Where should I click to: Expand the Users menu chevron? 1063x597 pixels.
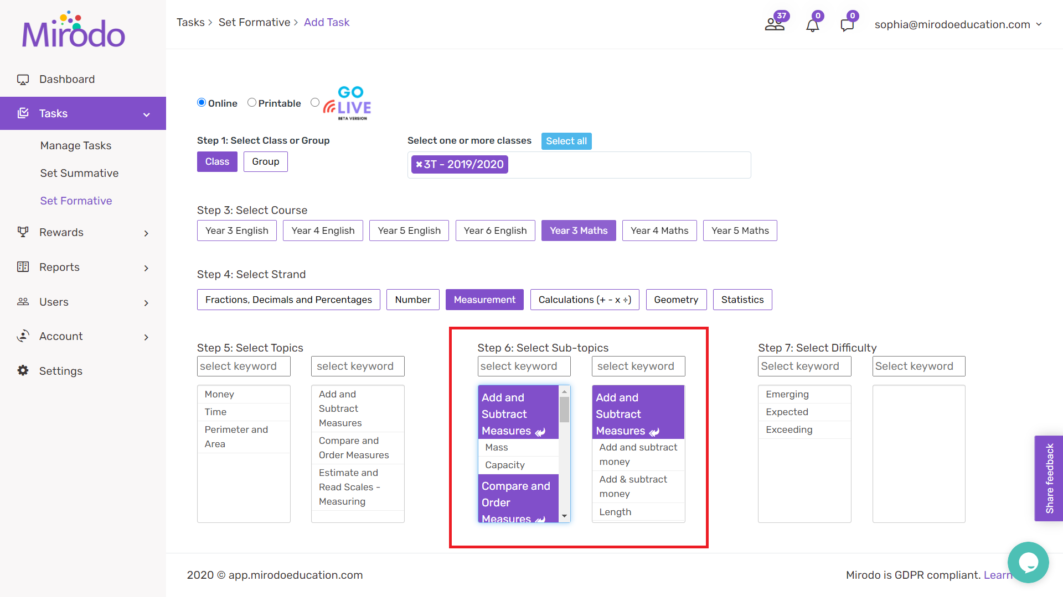click(x=147, y=303)
